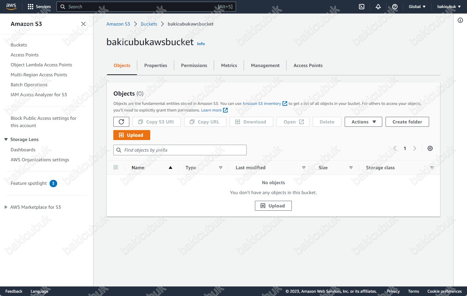Switch to the Permissions tab
Image resolution: width=467 pixels, height=296 pixels.
click(194, 65)
